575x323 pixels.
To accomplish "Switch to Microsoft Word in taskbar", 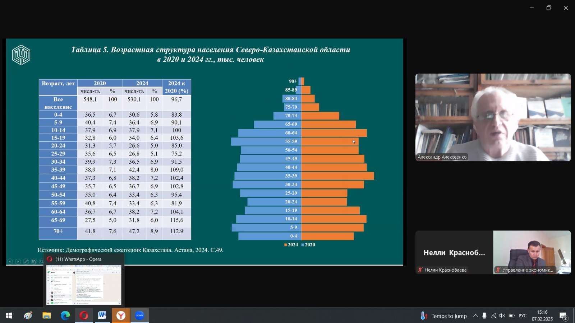I will click(102, 315).
